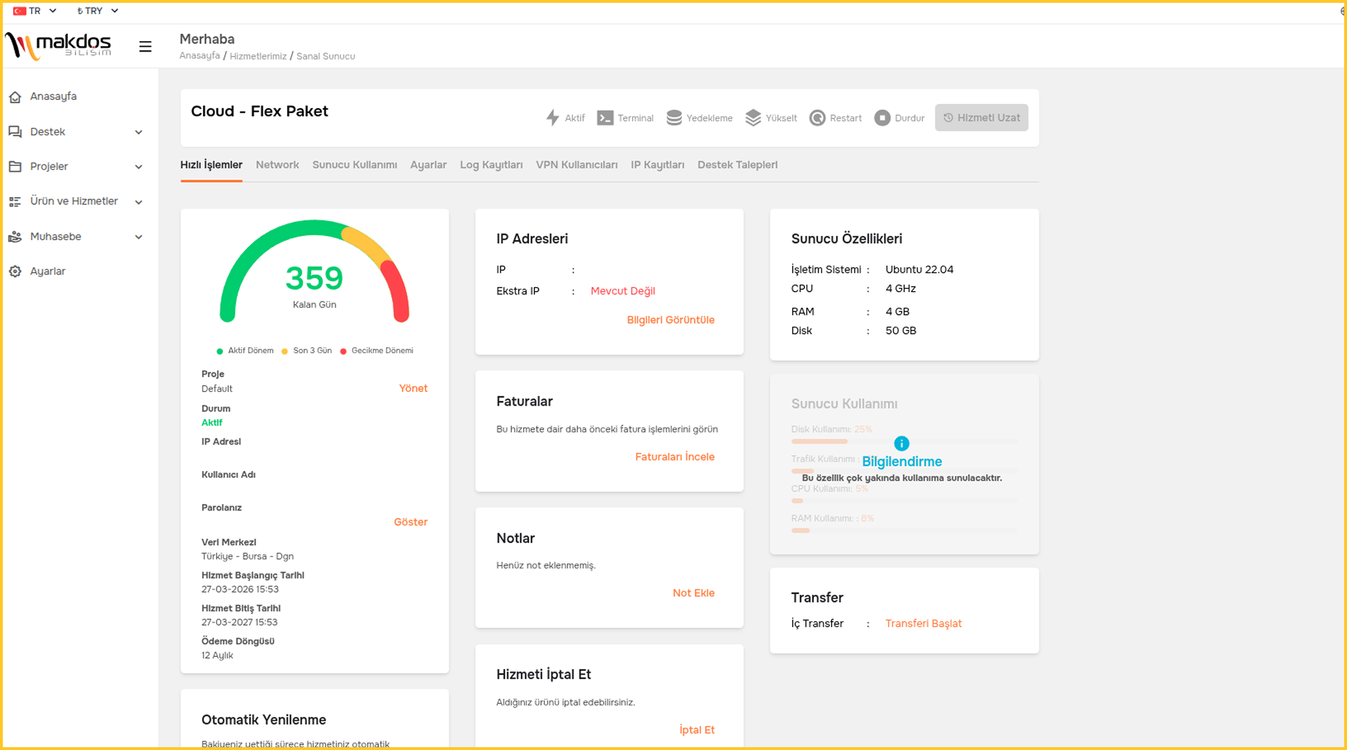Open the TRY currency dropdown
The height and width of the screenshot is (750, 1347).
tap(98, 11)
